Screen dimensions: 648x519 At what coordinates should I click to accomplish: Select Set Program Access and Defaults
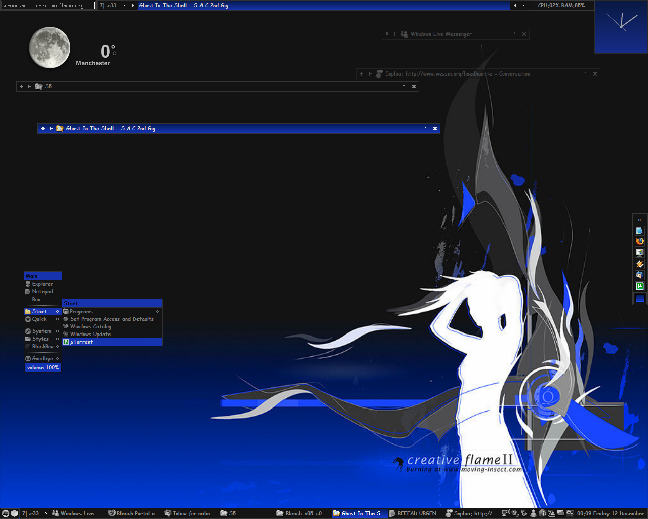(112, 319)
